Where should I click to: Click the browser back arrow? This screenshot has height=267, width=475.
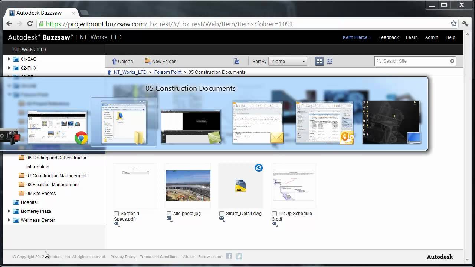(9, 24)
